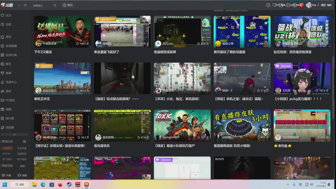
Task: Select 王者荣耀 category tag
Action: pyautogui.click(x=22, y=148)
